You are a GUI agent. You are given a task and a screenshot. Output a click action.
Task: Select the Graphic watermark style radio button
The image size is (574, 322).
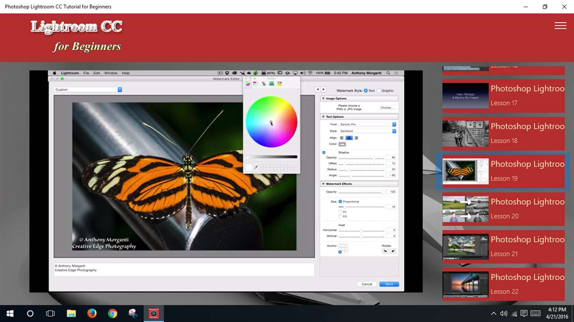[x=379, y=91]
